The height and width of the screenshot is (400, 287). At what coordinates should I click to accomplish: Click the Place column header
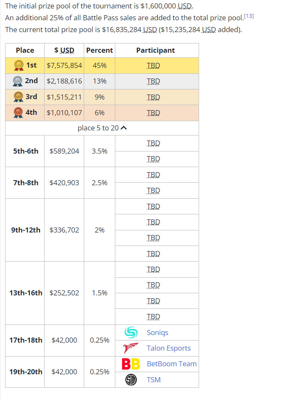click(25, 50)
